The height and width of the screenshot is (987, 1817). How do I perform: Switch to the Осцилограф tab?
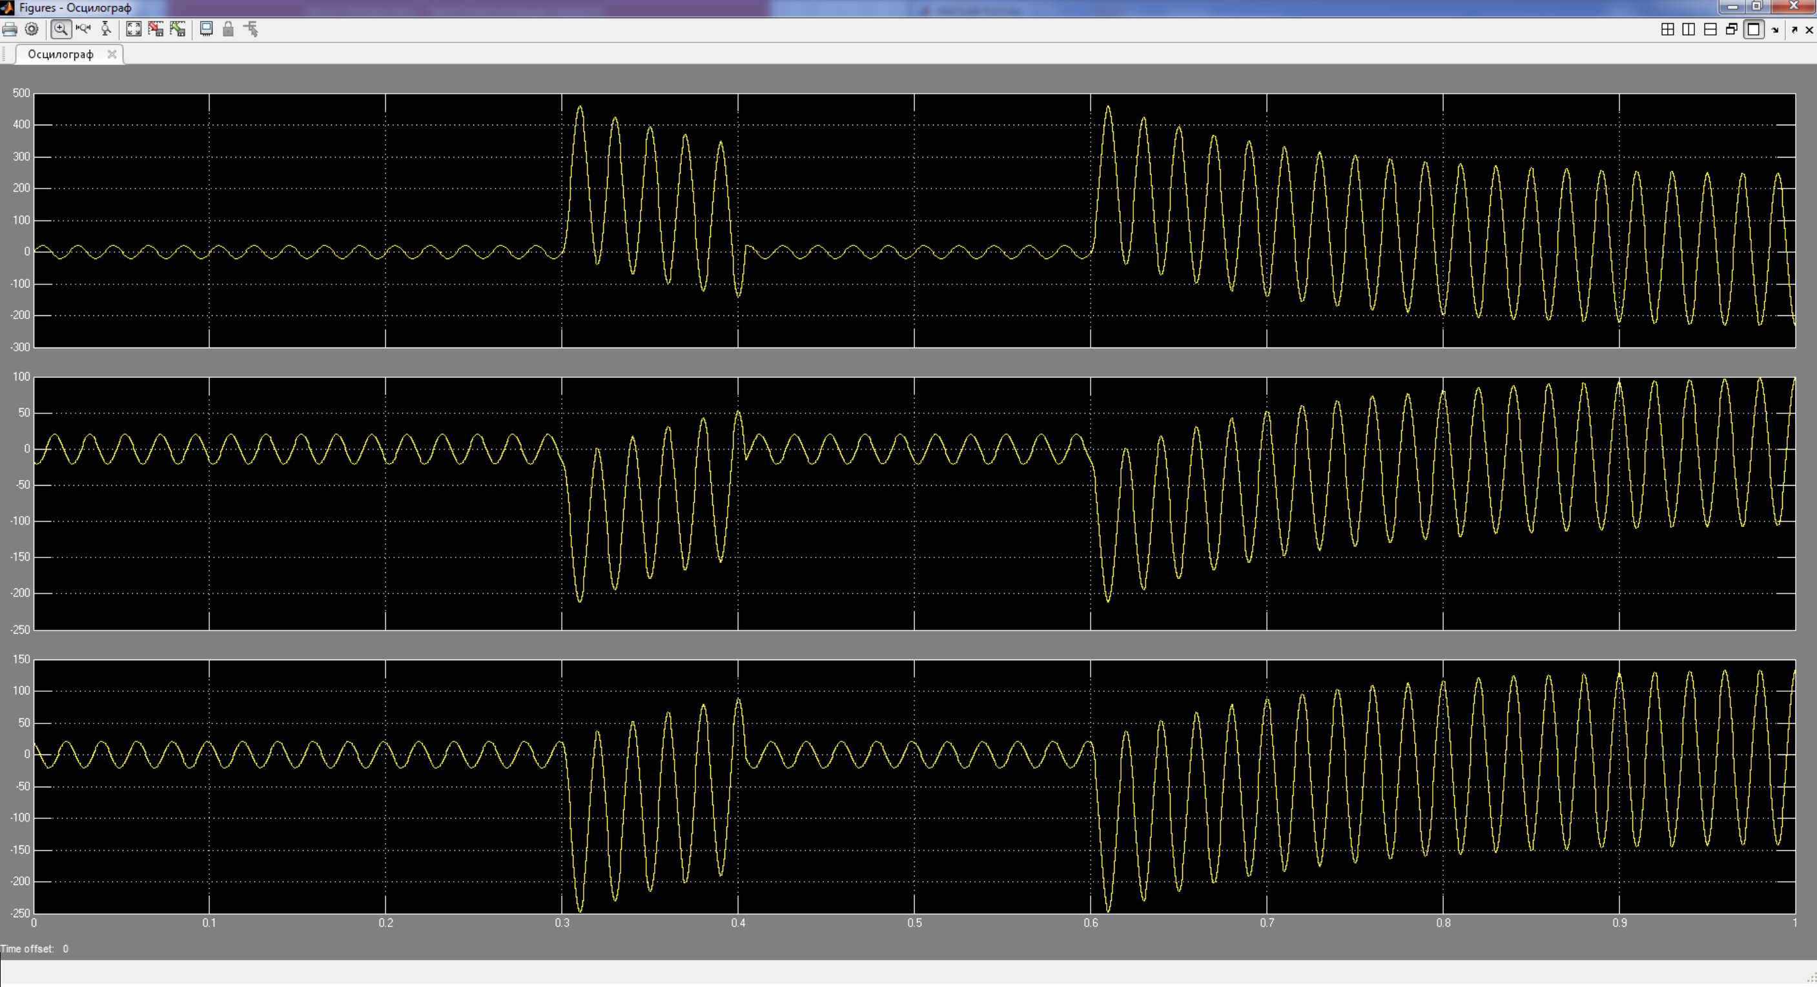[61, 54]
